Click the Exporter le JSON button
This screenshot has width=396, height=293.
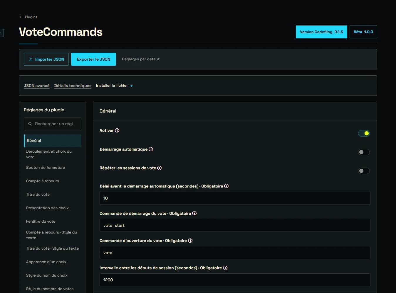pyautogui.click(x=93, y=59)
